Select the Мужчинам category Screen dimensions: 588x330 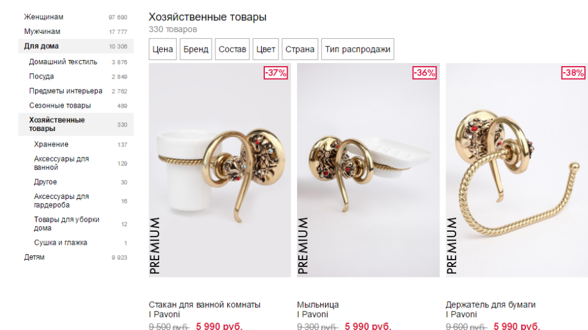(76, 32)
